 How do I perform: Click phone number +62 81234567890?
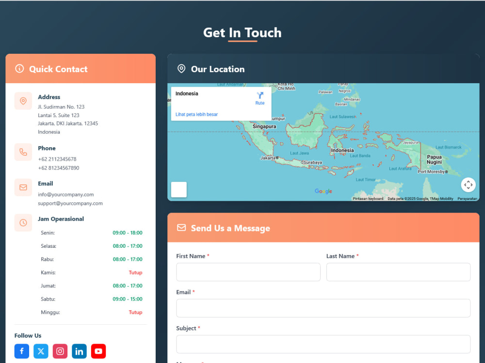point(59,168)
